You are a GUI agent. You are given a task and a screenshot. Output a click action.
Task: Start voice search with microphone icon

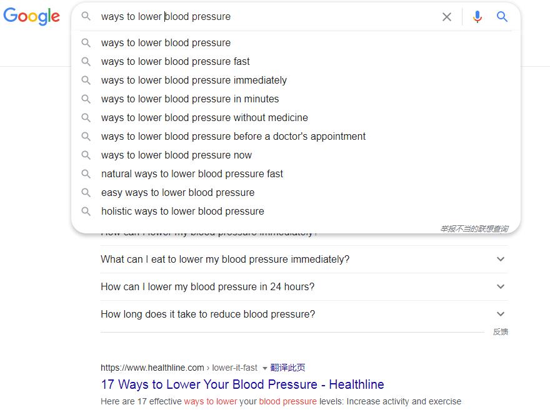477,17
